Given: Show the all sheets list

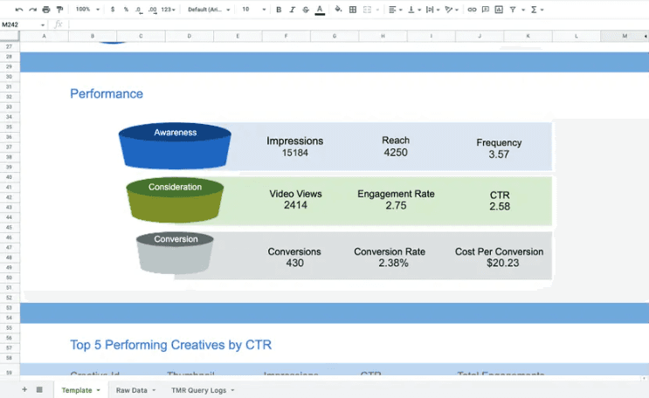Looking at the screenshot, I should coord(39,390).
